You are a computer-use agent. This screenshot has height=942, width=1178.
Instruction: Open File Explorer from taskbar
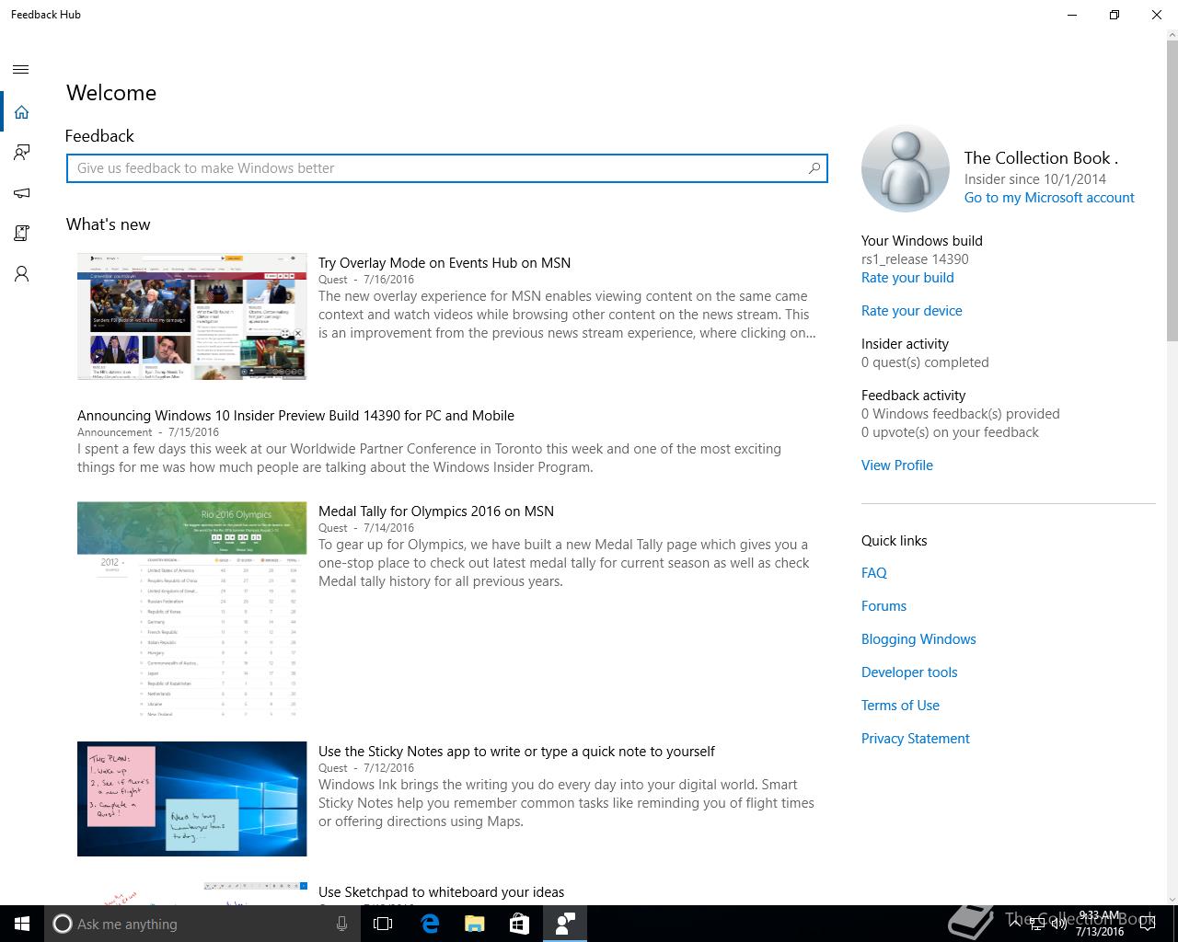[474, 924]
